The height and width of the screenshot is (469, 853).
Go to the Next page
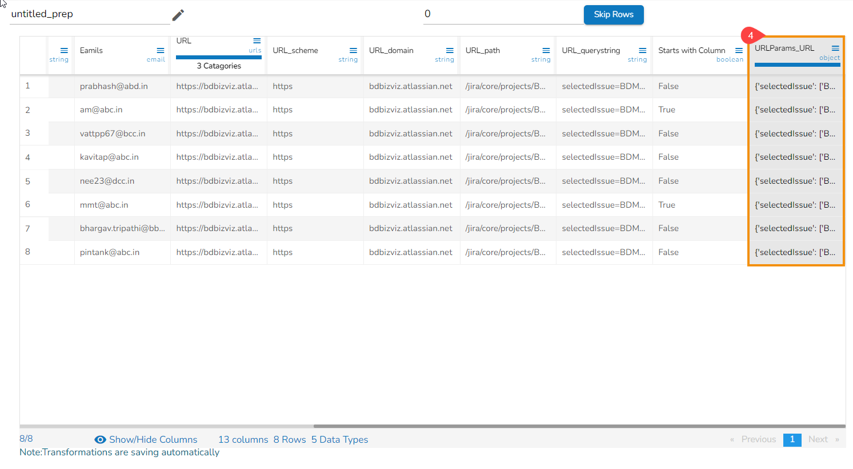coord(818,439)
